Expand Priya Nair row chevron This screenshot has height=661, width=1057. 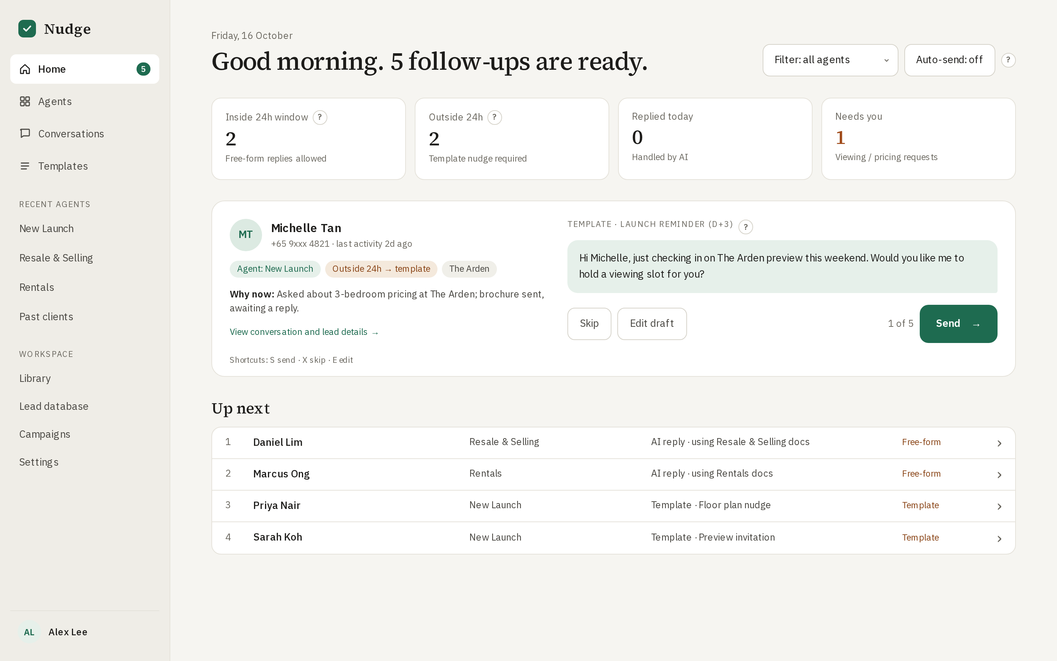999,506
